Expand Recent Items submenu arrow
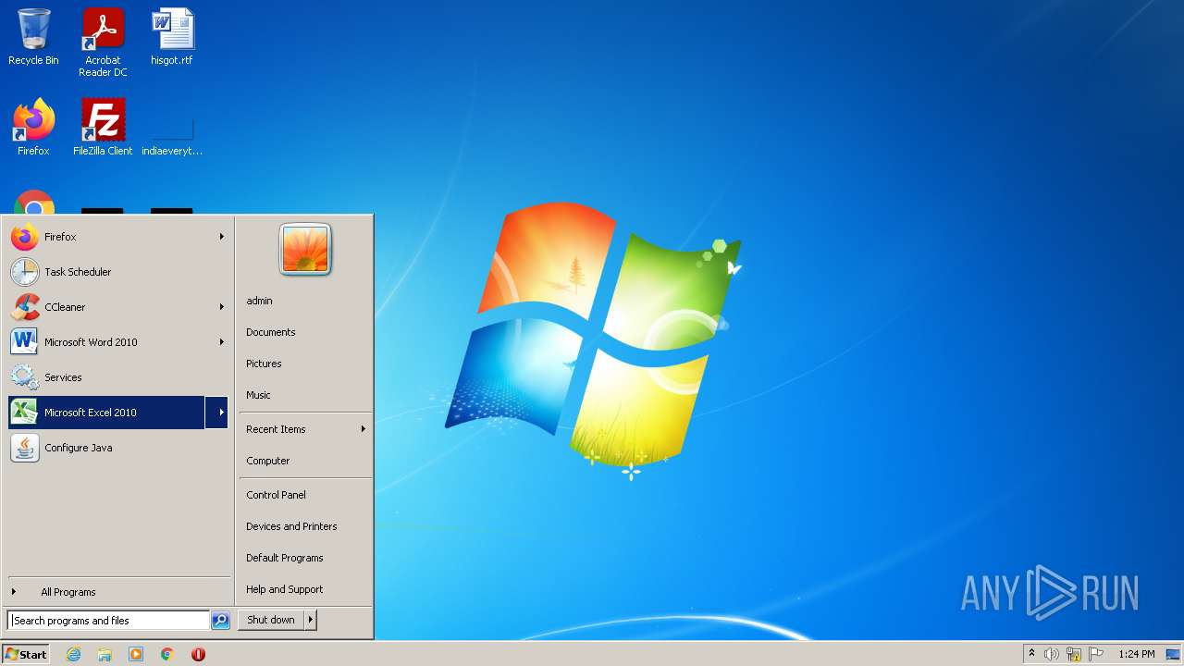 [x=364, y=429]
